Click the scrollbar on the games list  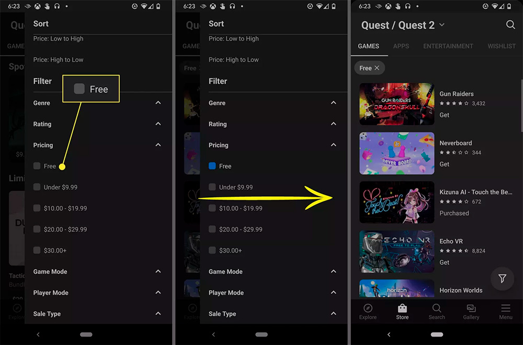[x=521, y=105]
